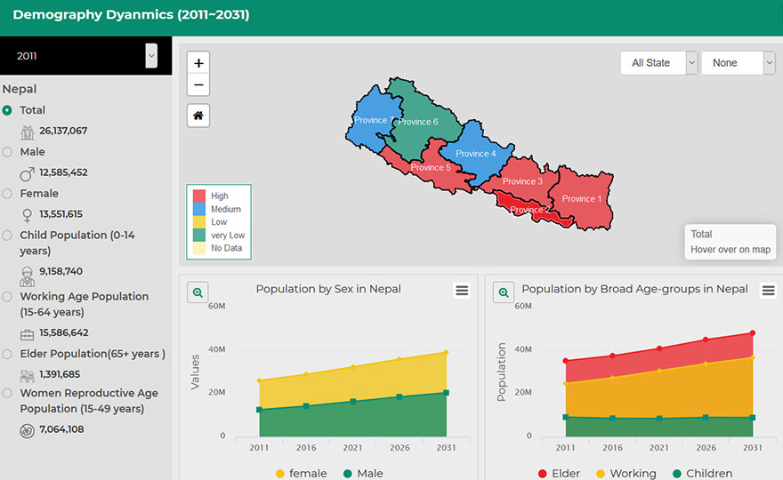Click the Nepal heading in sidebar
The width and height of the screenshot is (783, 480).
[x=20, y=89]
